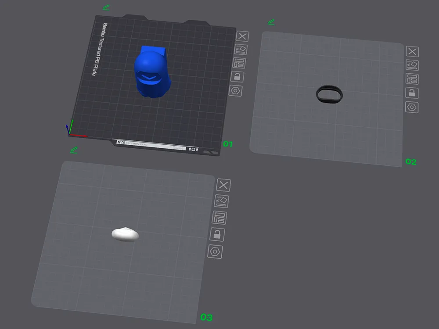This screenshot has width=439, height=329.
Task: Select the black ring on plate 02
Action: (x=329, y=95)
